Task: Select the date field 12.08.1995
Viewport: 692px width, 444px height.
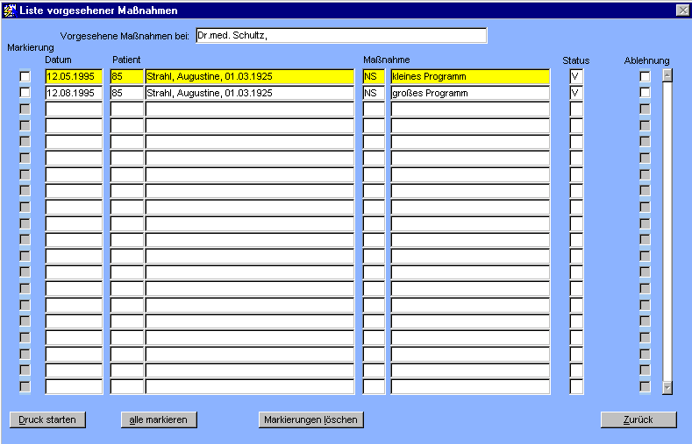Action: [74, 93]
